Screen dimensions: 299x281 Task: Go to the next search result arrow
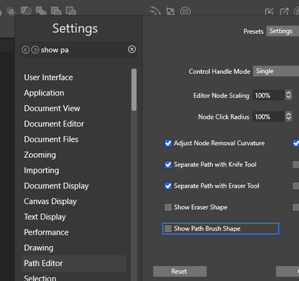click(35, 50)
